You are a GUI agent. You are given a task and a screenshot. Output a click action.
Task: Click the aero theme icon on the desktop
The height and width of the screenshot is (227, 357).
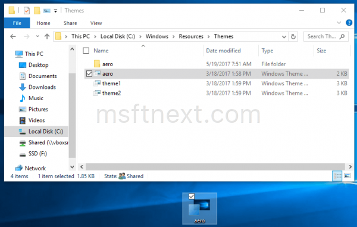point(199,209)
